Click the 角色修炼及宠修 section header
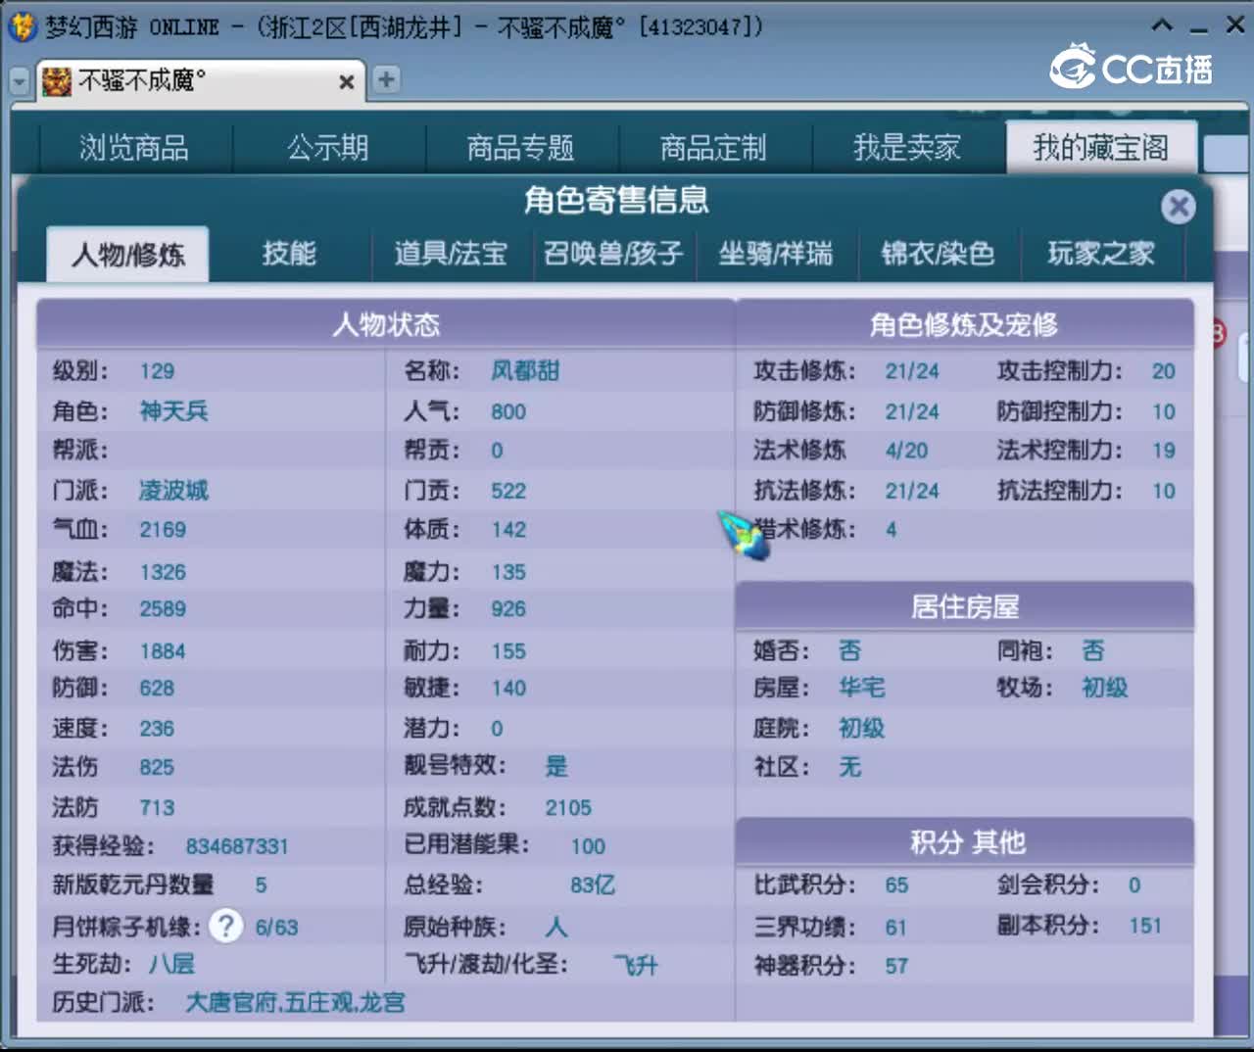Image resolution: width=1254 pixels, height=1052 pixels. coord(964,324)
